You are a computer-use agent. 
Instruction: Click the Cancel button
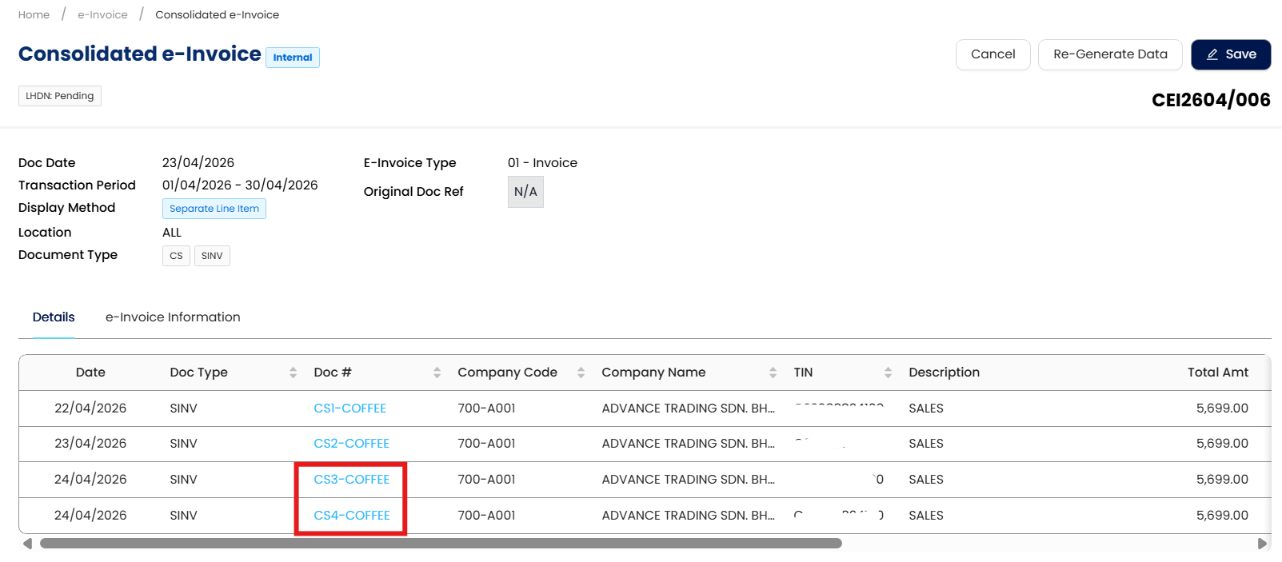pos(992,54)
